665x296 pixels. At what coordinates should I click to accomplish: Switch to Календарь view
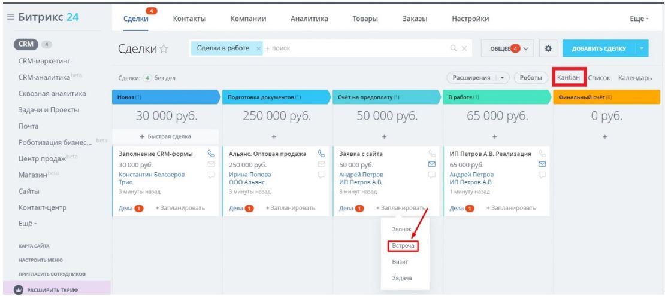pos(635,78)
